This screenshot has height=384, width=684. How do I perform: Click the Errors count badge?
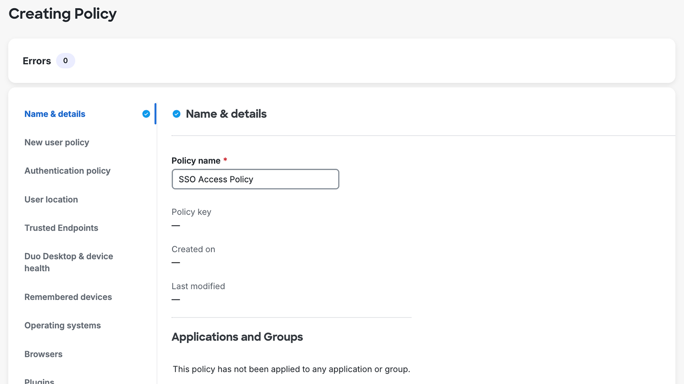(x=65, y=61)
